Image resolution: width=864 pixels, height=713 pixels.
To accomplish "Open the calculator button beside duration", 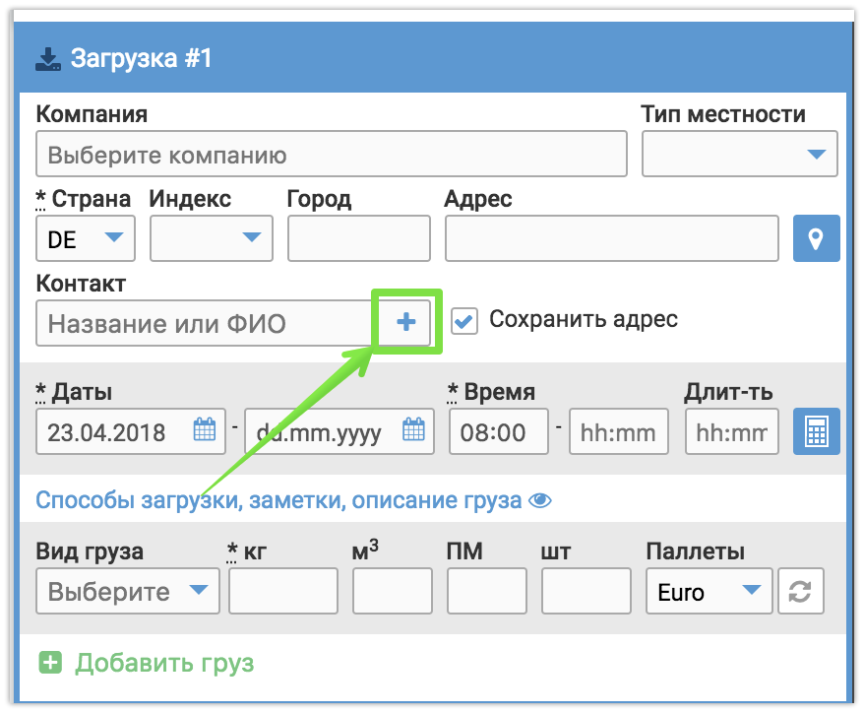I will click(816, 431).
